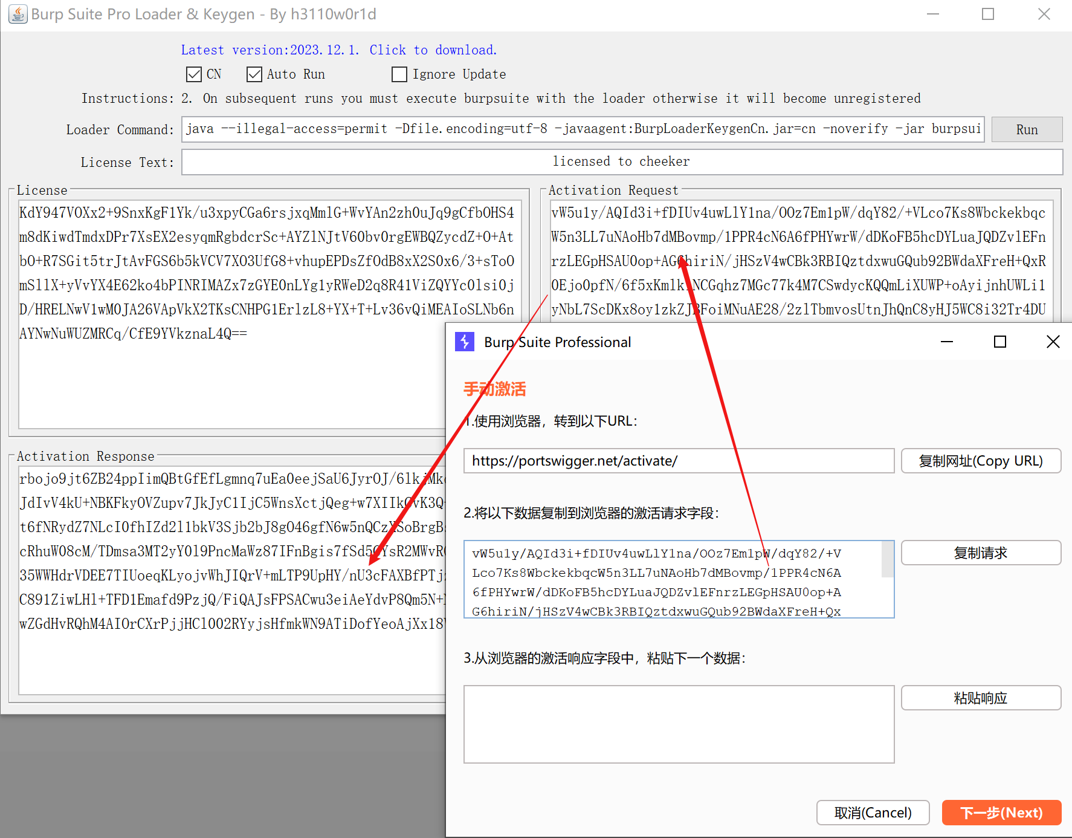Click inside the Activation Request text area
This screenshot has height=838, width=1072.
coord(802,261)
